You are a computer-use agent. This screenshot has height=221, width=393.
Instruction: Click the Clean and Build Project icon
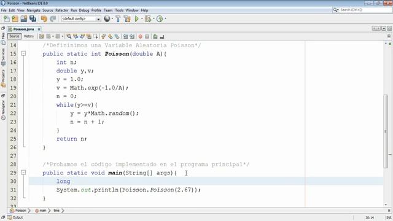[127, 19]
